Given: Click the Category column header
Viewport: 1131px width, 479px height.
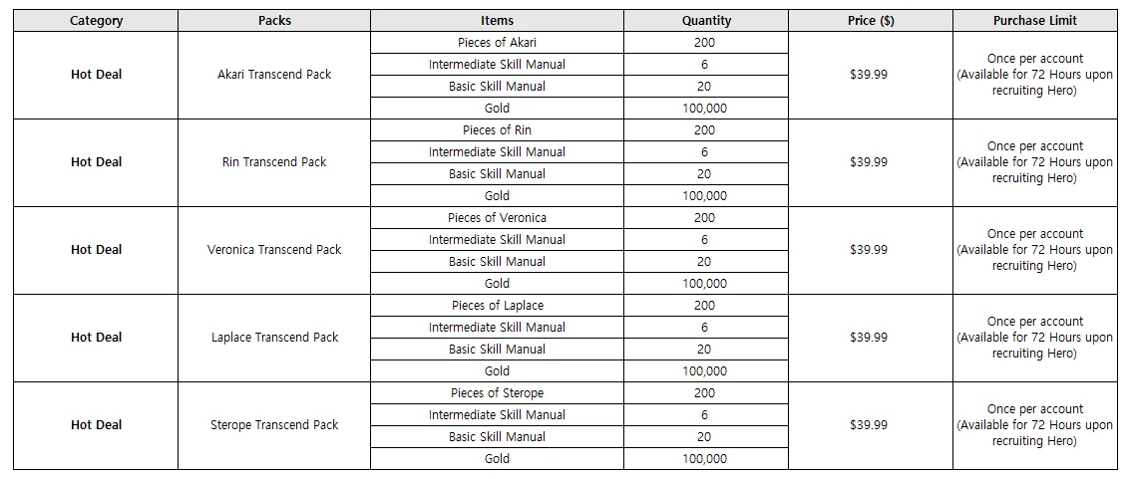Looking at the screenshot, I should (96, 21).
